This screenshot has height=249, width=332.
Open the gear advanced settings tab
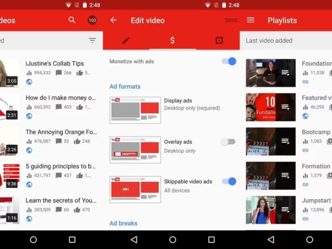[219, 40]
